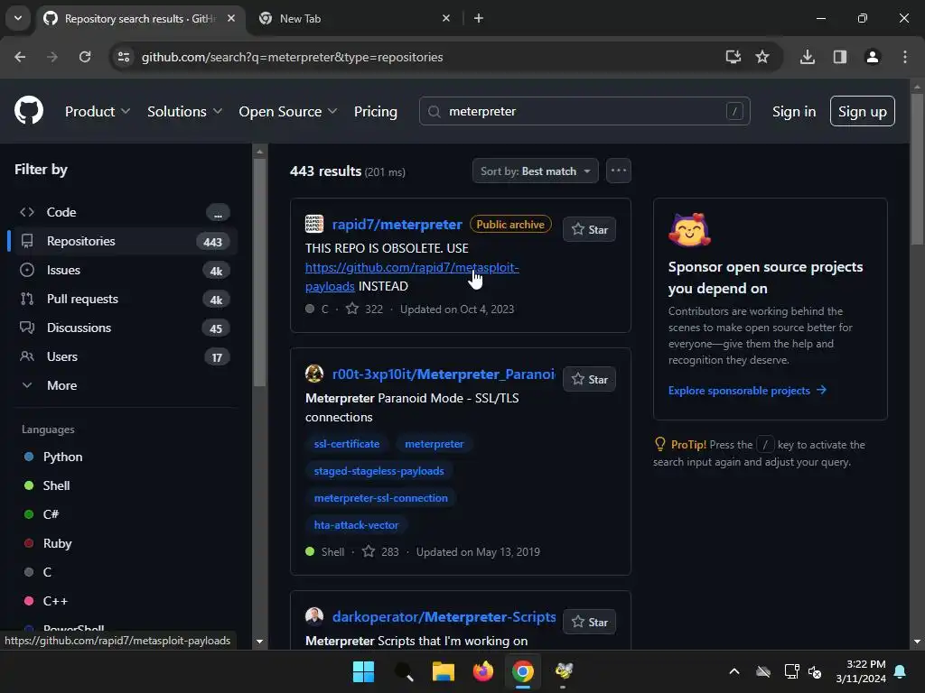
Task: Select Repository search results tab
Action: coord(140,18)
